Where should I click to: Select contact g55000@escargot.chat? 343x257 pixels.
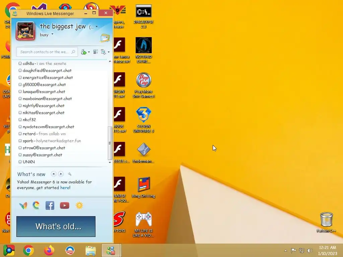pos(42,85)
